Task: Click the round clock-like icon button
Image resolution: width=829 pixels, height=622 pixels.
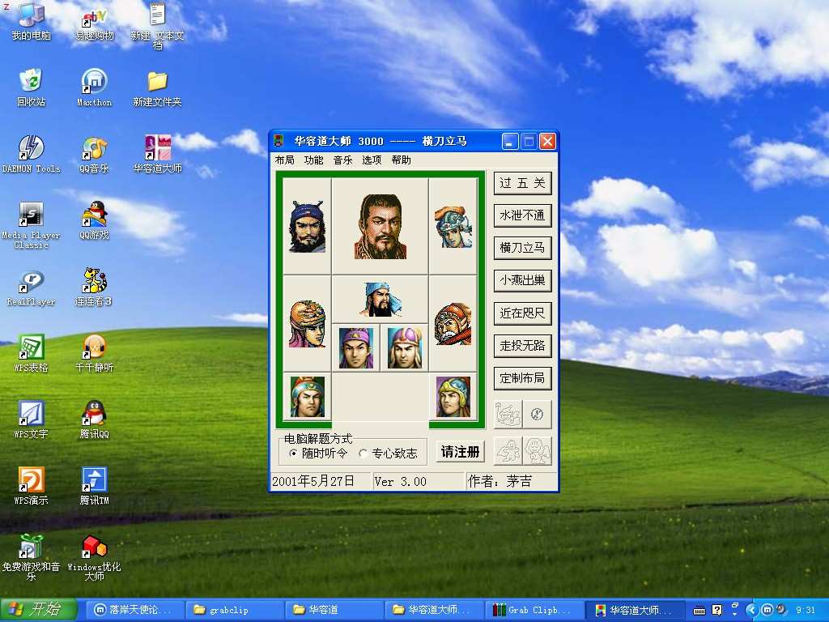Action: point(538,414)
